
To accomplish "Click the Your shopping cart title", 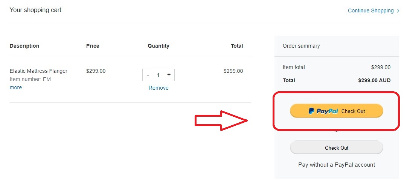I will (x=35, y=10).
